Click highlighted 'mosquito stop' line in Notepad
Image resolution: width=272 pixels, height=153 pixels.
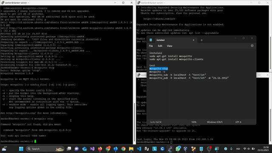[159, 69]
